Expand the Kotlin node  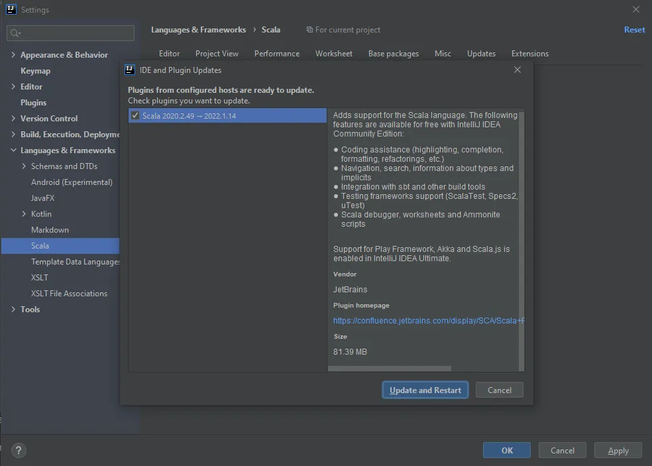pos(24,213)
